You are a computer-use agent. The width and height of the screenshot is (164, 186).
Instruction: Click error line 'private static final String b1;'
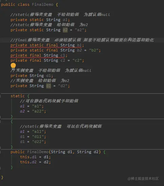pos(47,45)
